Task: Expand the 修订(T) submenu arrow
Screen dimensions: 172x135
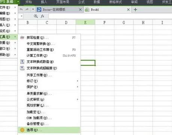Action: tap(77, 81)
